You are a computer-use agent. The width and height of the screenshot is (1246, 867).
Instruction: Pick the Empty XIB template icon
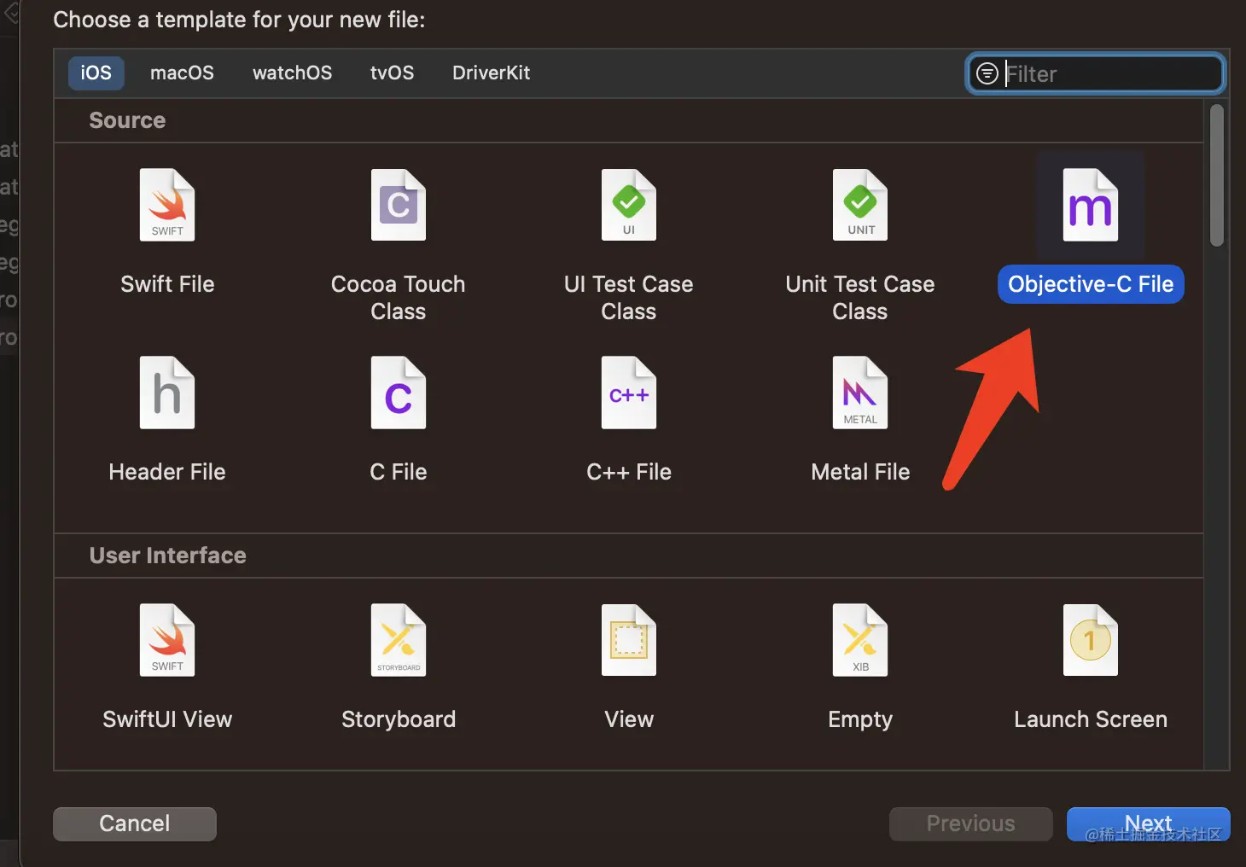pyautogui.click(x=860, y=640)
